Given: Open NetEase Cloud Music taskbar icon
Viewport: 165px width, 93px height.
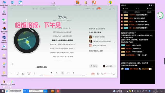Looking at the screenshot, I should click(58, 91).
